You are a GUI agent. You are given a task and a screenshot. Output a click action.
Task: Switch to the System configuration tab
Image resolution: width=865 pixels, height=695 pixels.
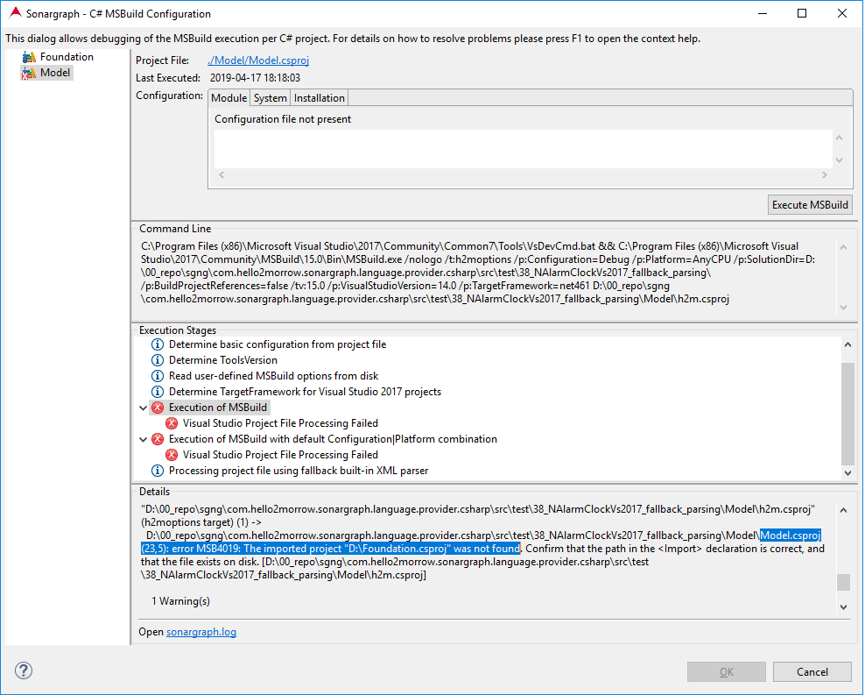pos(270,97)
